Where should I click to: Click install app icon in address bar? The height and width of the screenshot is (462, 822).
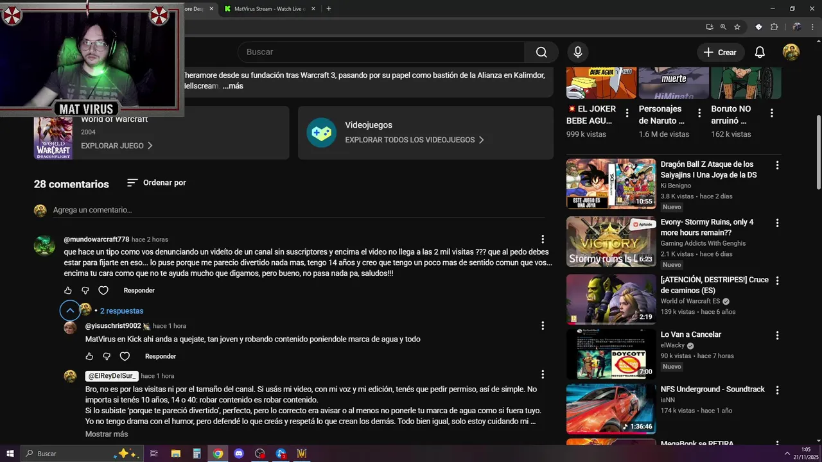tap(709, 27)
